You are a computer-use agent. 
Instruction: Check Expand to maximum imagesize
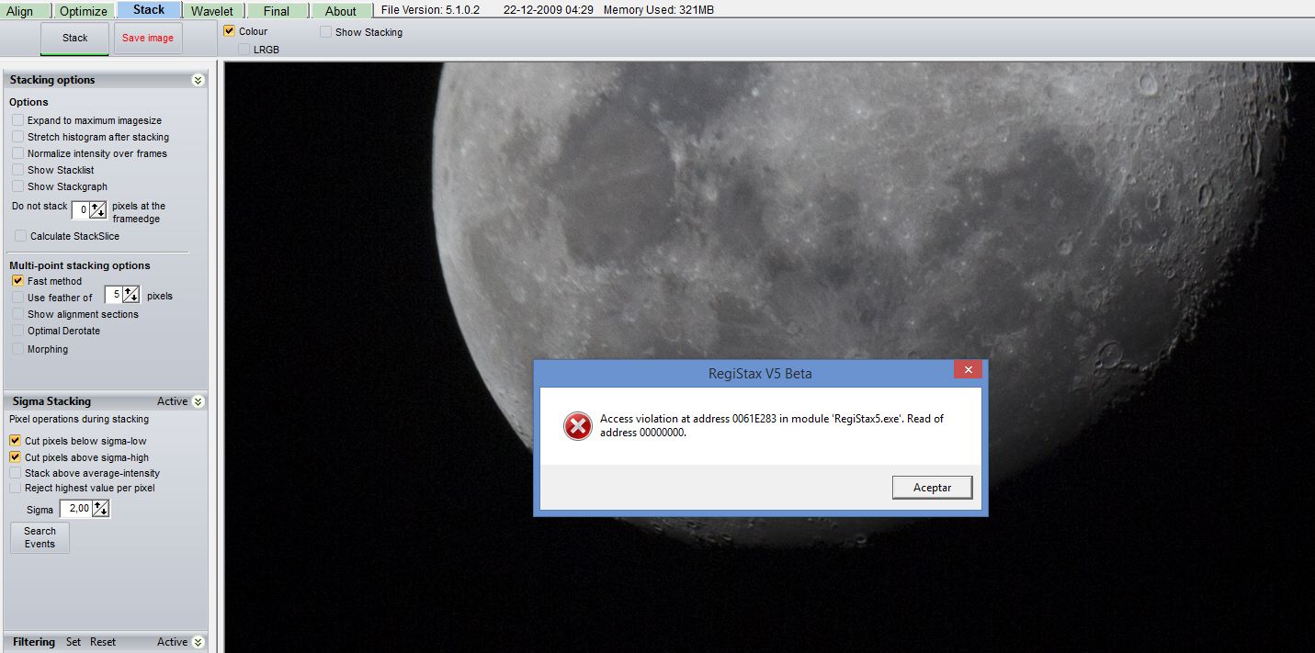(18, 120)
